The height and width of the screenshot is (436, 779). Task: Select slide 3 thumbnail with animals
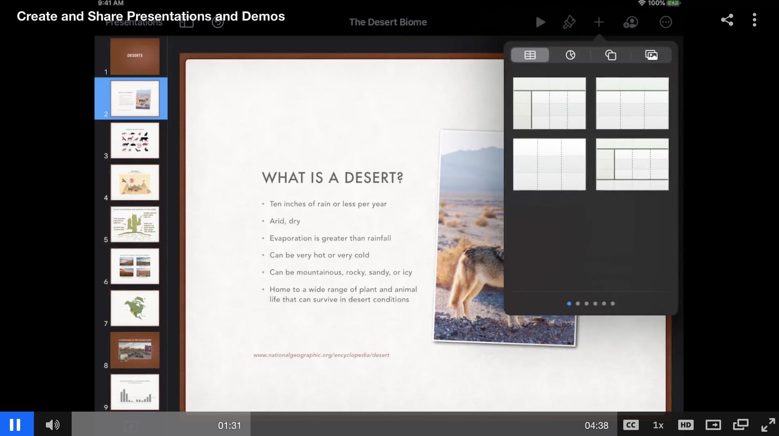pos(135,140)
